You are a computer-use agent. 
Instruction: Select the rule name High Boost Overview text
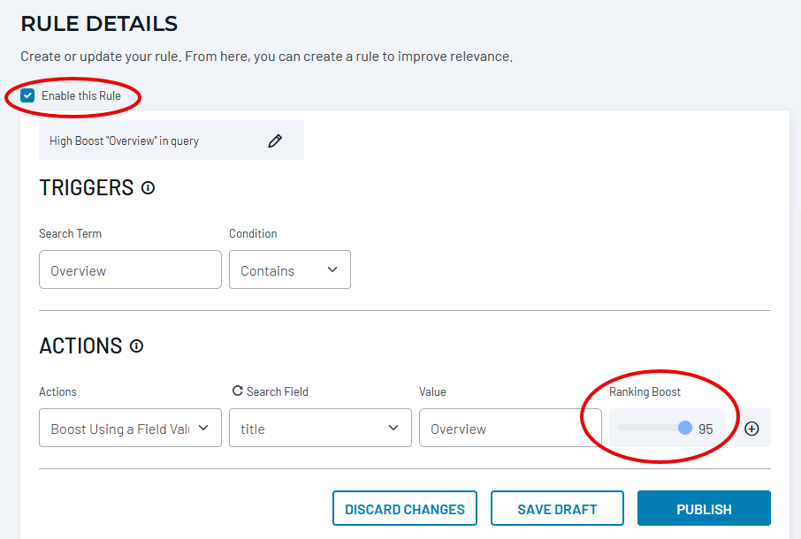pyautogui.click(x=124, y=140)
